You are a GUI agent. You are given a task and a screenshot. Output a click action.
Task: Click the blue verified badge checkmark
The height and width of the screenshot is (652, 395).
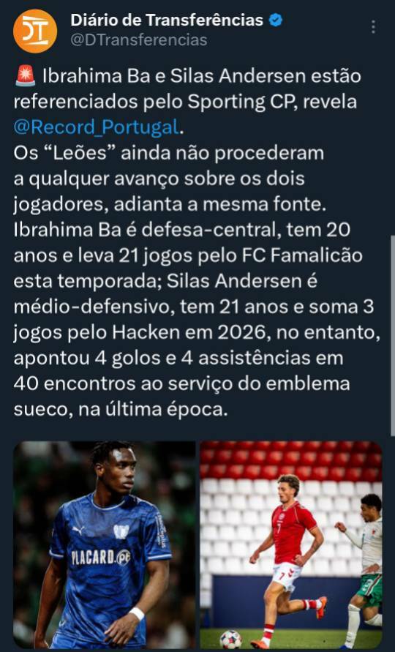(275, 20)
